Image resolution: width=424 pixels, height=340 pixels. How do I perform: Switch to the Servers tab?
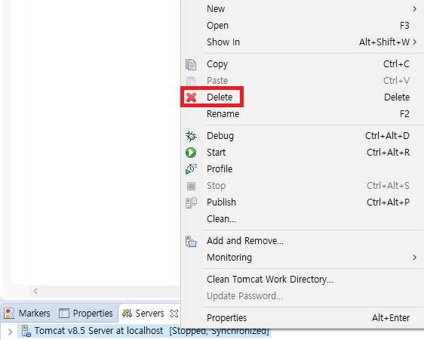pyautogui.click(x=149, y=314)
